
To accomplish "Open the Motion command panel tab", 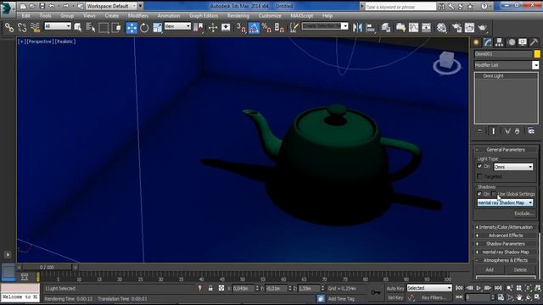I will [x=511, y=42].
